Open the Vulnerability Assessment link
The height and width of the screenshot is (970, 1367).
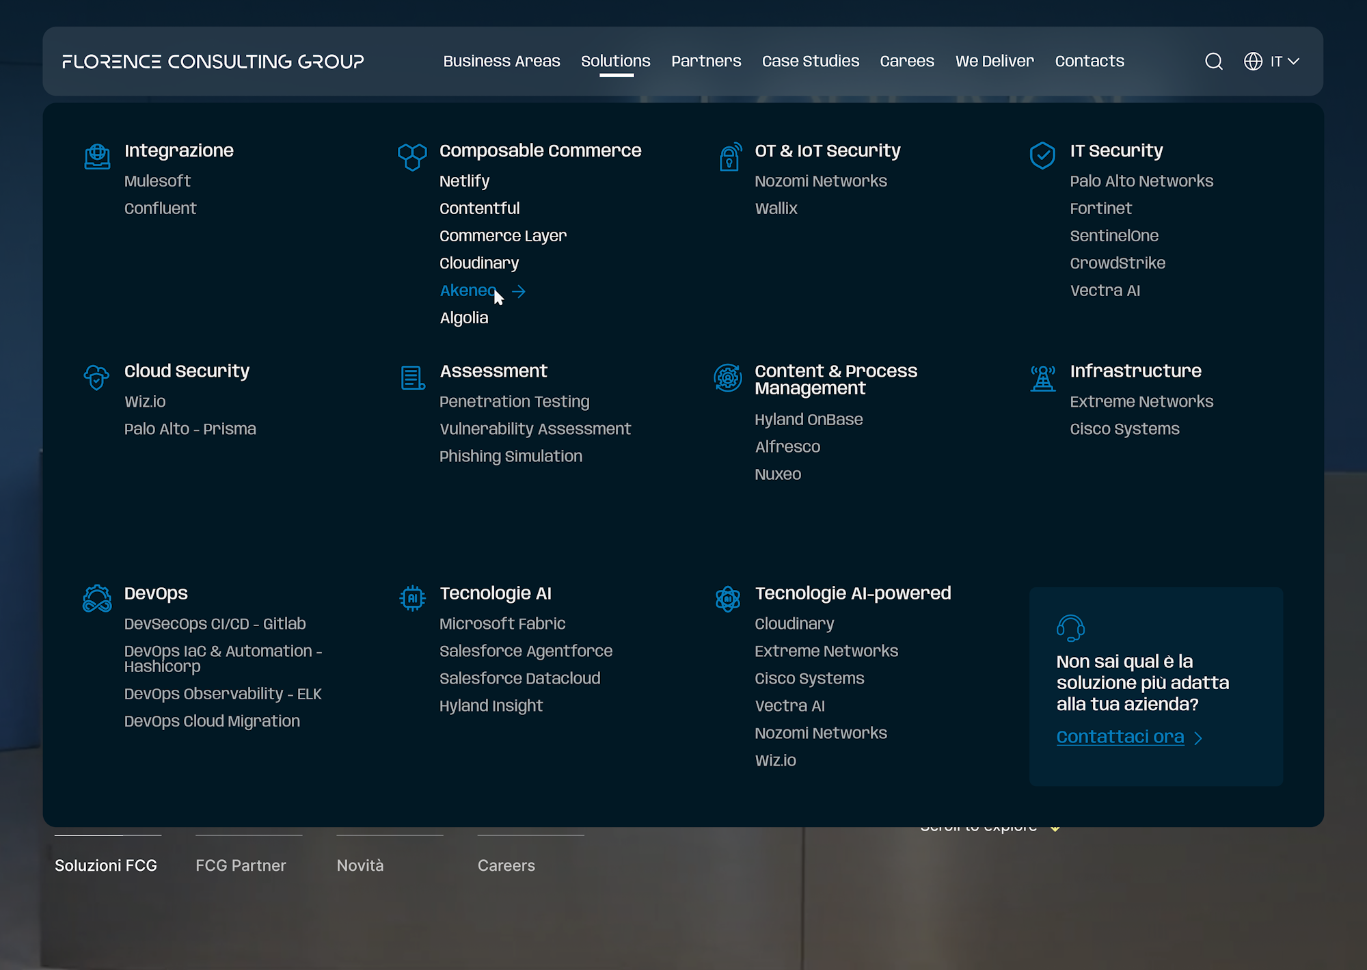pyautogui.click(x=535, y=429)
